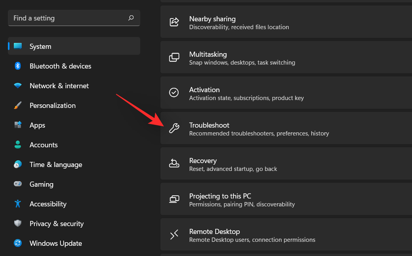Click the Nearby sharing icon

[x=174, y=22]
